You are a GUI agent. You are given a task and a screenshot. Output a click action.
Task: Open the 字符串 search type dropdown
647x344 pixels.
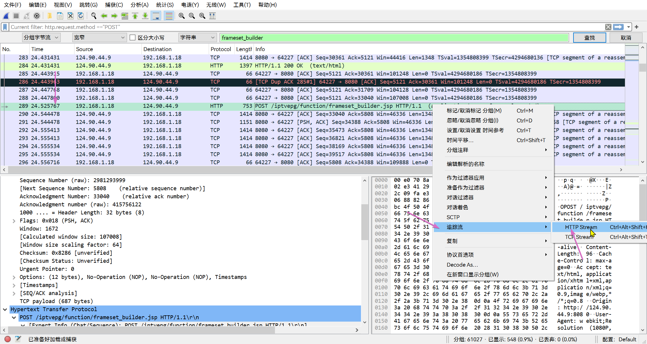(197, 38)
